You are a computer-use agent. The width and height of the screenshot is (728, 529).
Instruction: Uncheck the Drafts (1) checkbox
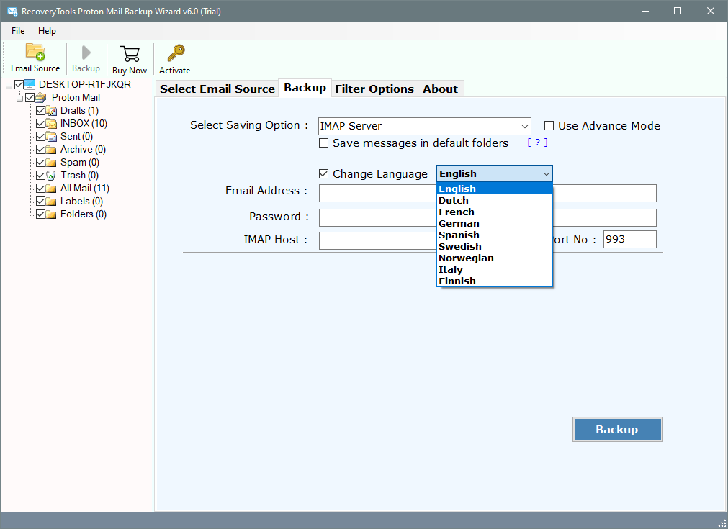point(41,110)
